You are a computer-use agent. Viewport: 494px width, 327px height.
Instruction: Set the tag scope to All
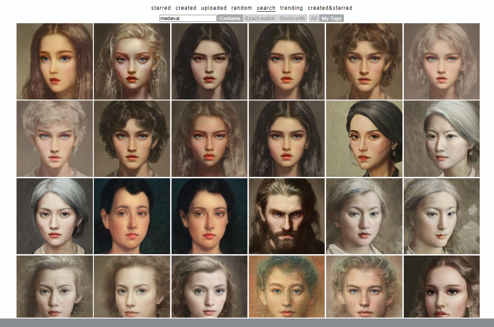coord(314,18)
